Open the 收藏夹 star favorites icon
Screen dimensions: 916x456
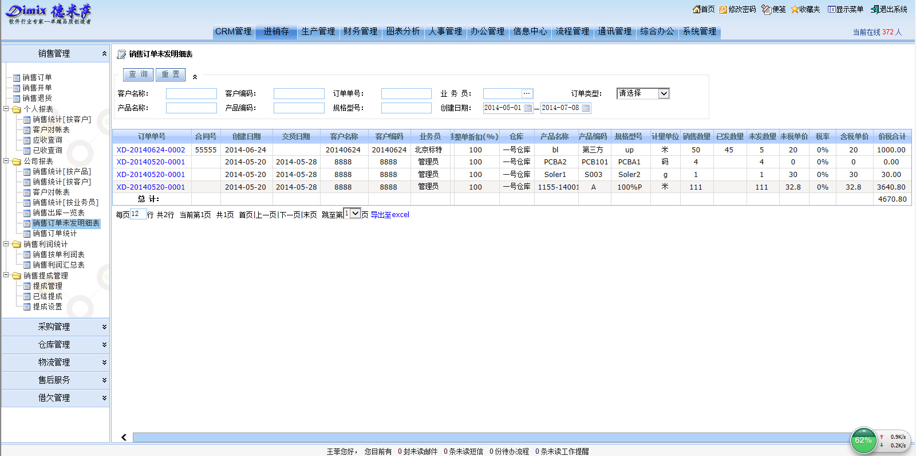pos(795,9)
